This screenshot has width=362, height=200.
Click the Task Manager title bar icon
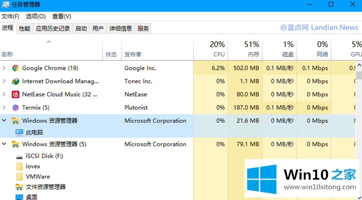pos(5,5)
